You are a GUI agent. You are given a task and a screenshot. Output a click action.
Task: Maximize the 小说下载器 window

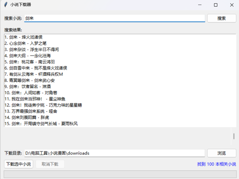(x=216, y=5)
